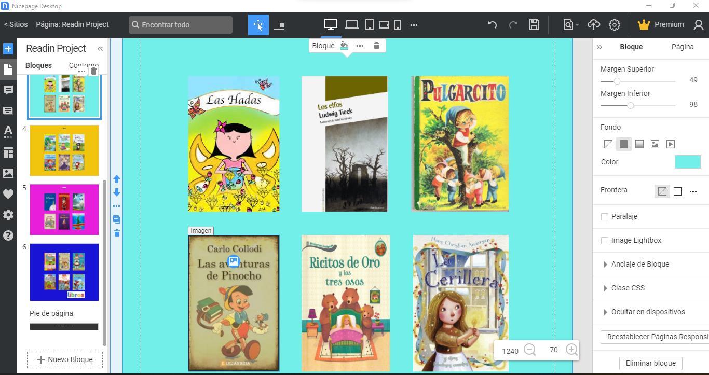Publish the site with cloud upload icon
This screenshot has height=375, width=709.
tap(594, 24)
